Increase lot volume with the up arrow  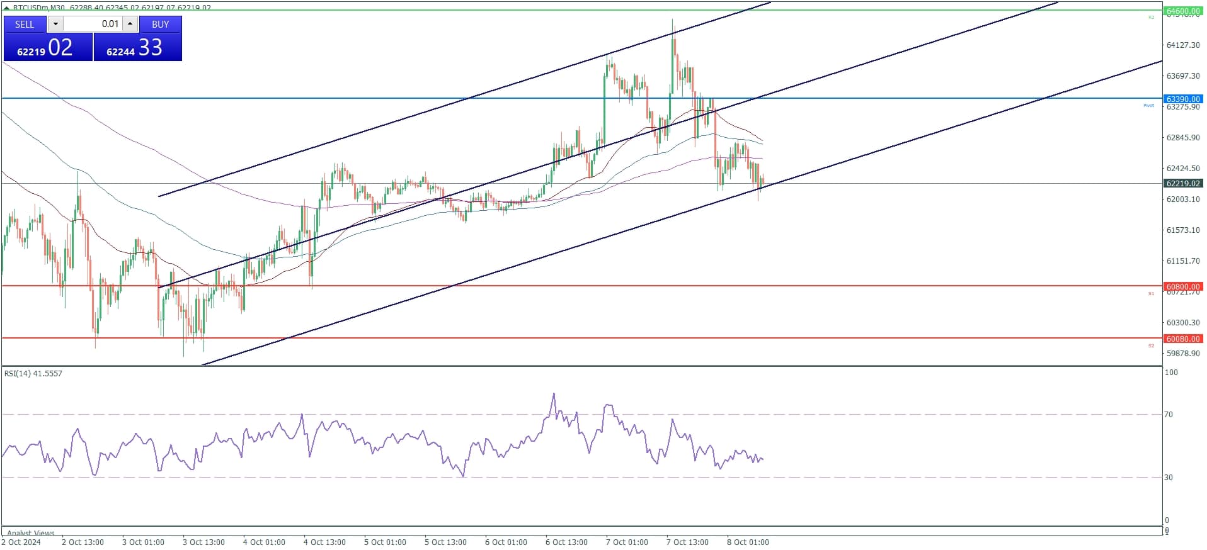pyautogui.click(x=130, y=24)
